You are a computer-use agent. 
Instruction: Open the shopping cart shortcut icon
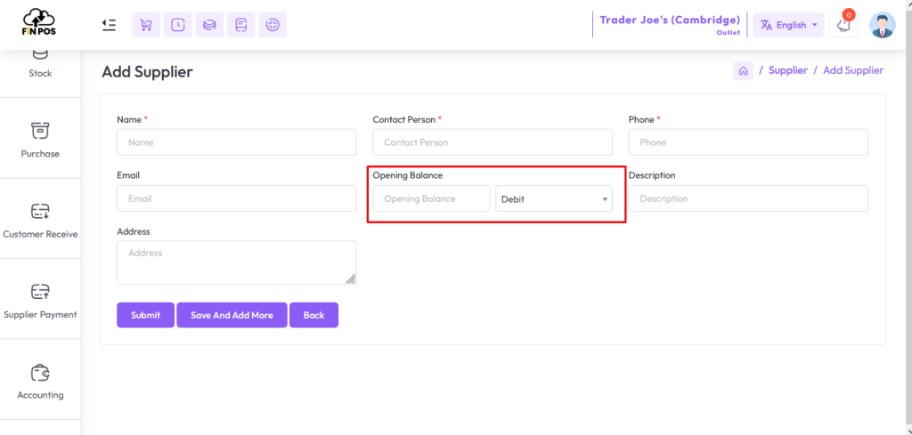pos(146,25)
